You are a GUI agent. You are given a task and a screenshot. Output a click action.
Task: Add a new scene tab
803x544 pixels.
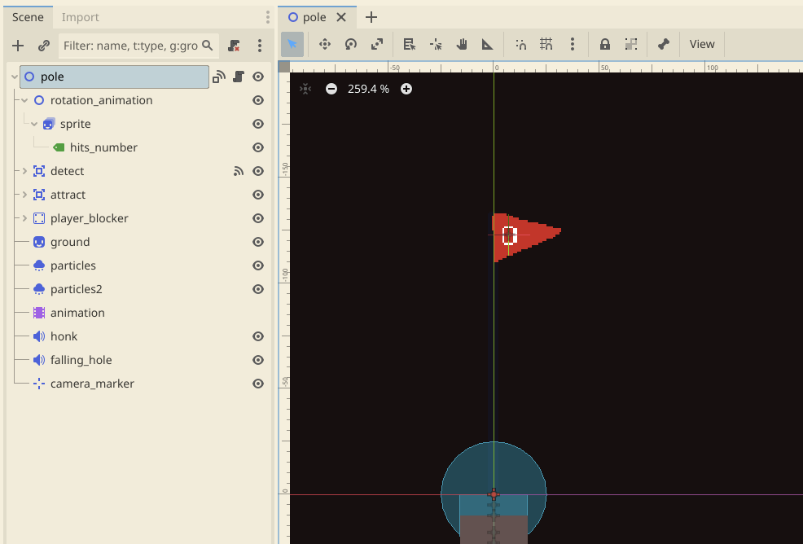pos(371,17)
